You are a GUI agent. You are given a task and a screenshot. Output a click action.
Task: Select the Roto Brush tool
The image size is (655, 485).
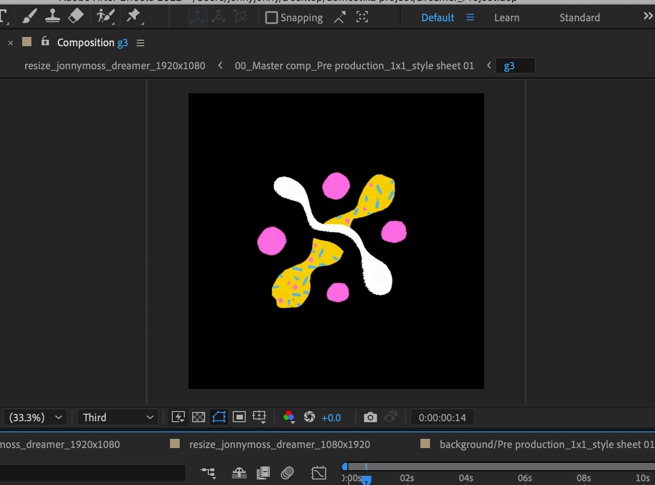(105, 17)
